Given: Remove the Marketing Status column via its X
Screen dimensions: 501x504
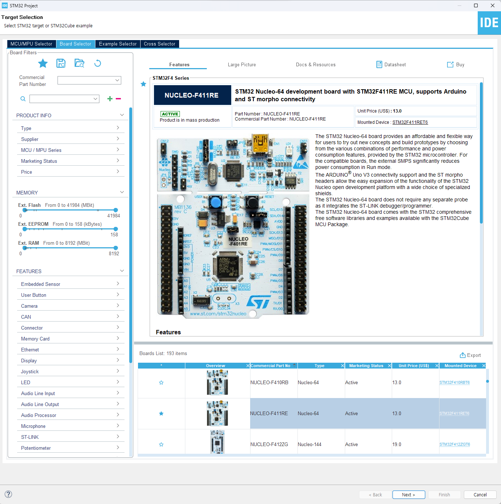Looking at the screenshot, I should [x=390, y=366].
